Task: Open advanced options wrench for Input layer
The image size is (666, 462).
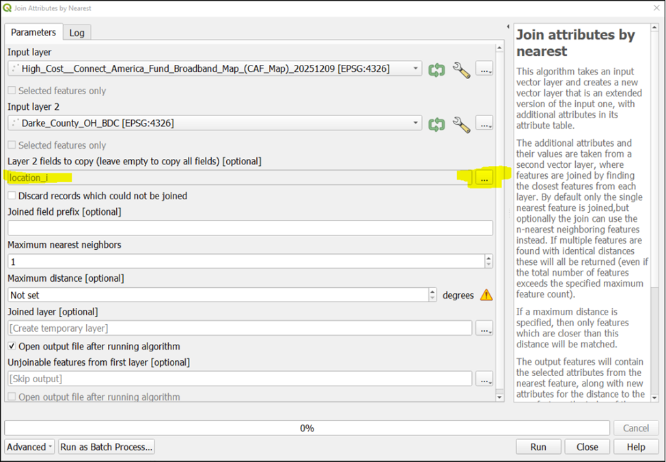Action: click(461, 69)
